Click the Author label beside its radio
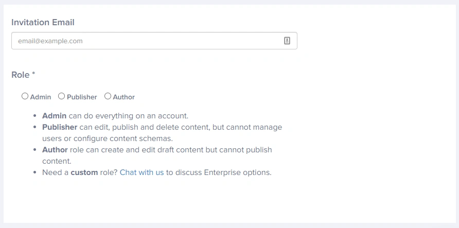The height and width of the screenshot is (228, 459). (x=124, y=97)
